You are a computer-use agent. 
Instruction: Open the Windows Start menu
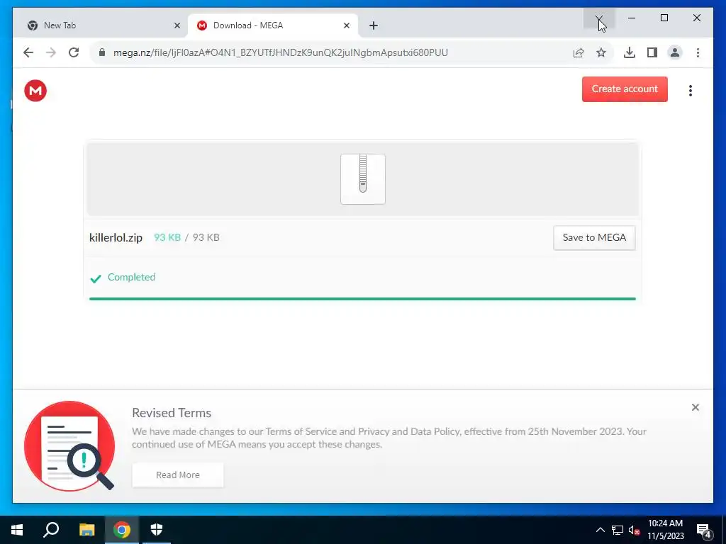pos(17,530)
